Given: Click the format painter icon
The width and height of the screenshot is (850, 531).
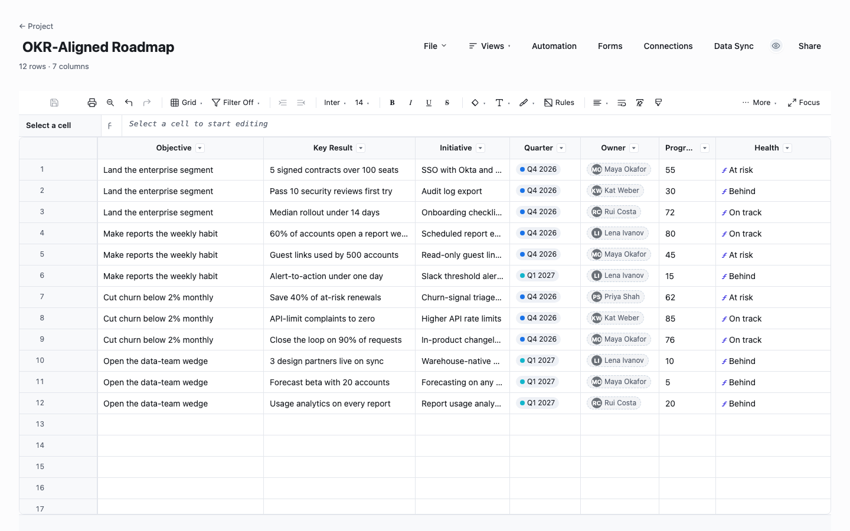Looking at the screenshot, I should click(658, 103).
